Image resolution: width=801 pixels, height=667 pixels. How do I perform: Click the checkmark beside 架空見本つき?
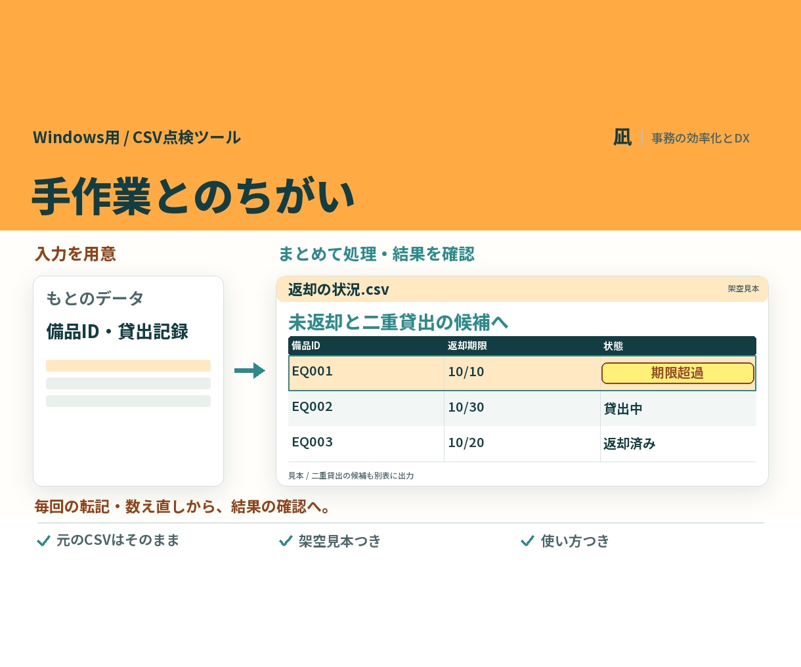pos(286,541)
